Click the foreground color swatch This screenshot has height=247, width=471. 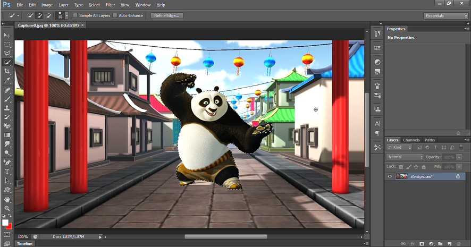pos(5,223)
